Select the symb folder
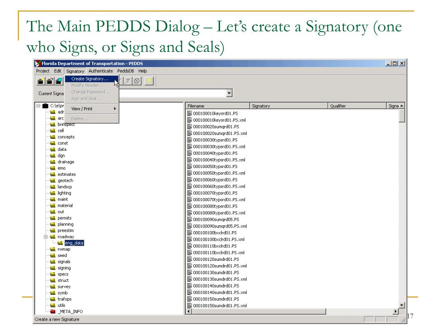Image resolution: width=440 pixels, height=330 pixels. coord(63,293)
